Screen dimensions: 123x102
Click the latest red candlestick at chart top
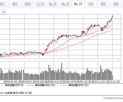pyautogui.click(x=113, y=16)
